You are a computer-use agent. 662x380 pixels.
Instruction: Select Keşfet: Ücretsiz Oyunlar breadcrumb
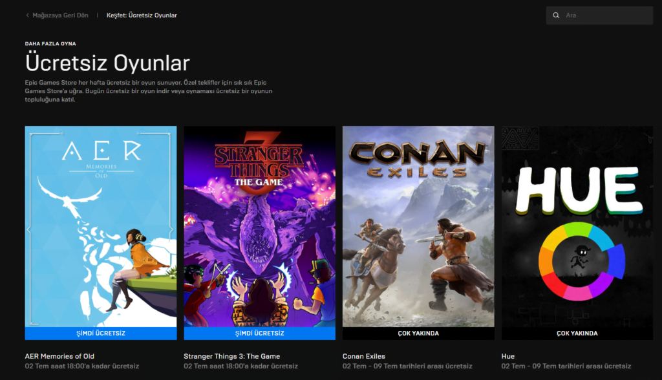click(142, 15)
